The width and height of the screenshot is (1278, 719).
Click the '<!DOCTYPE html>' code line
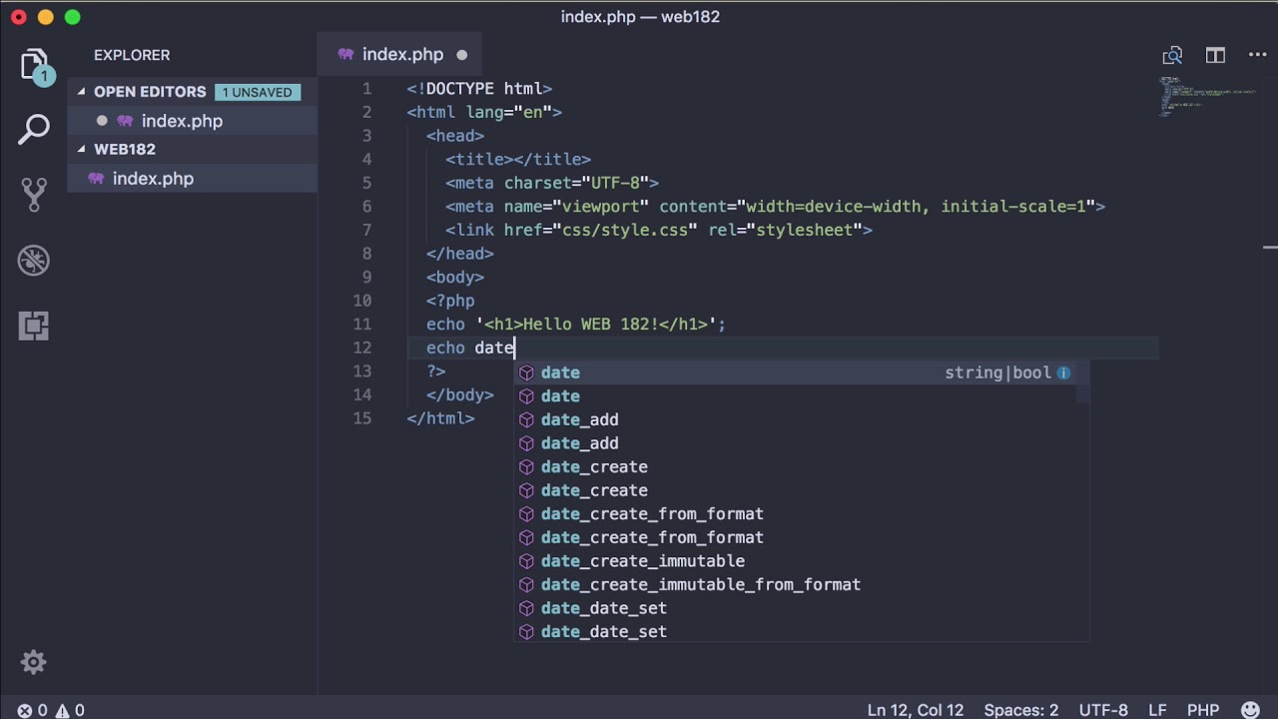tap(479, 89)
